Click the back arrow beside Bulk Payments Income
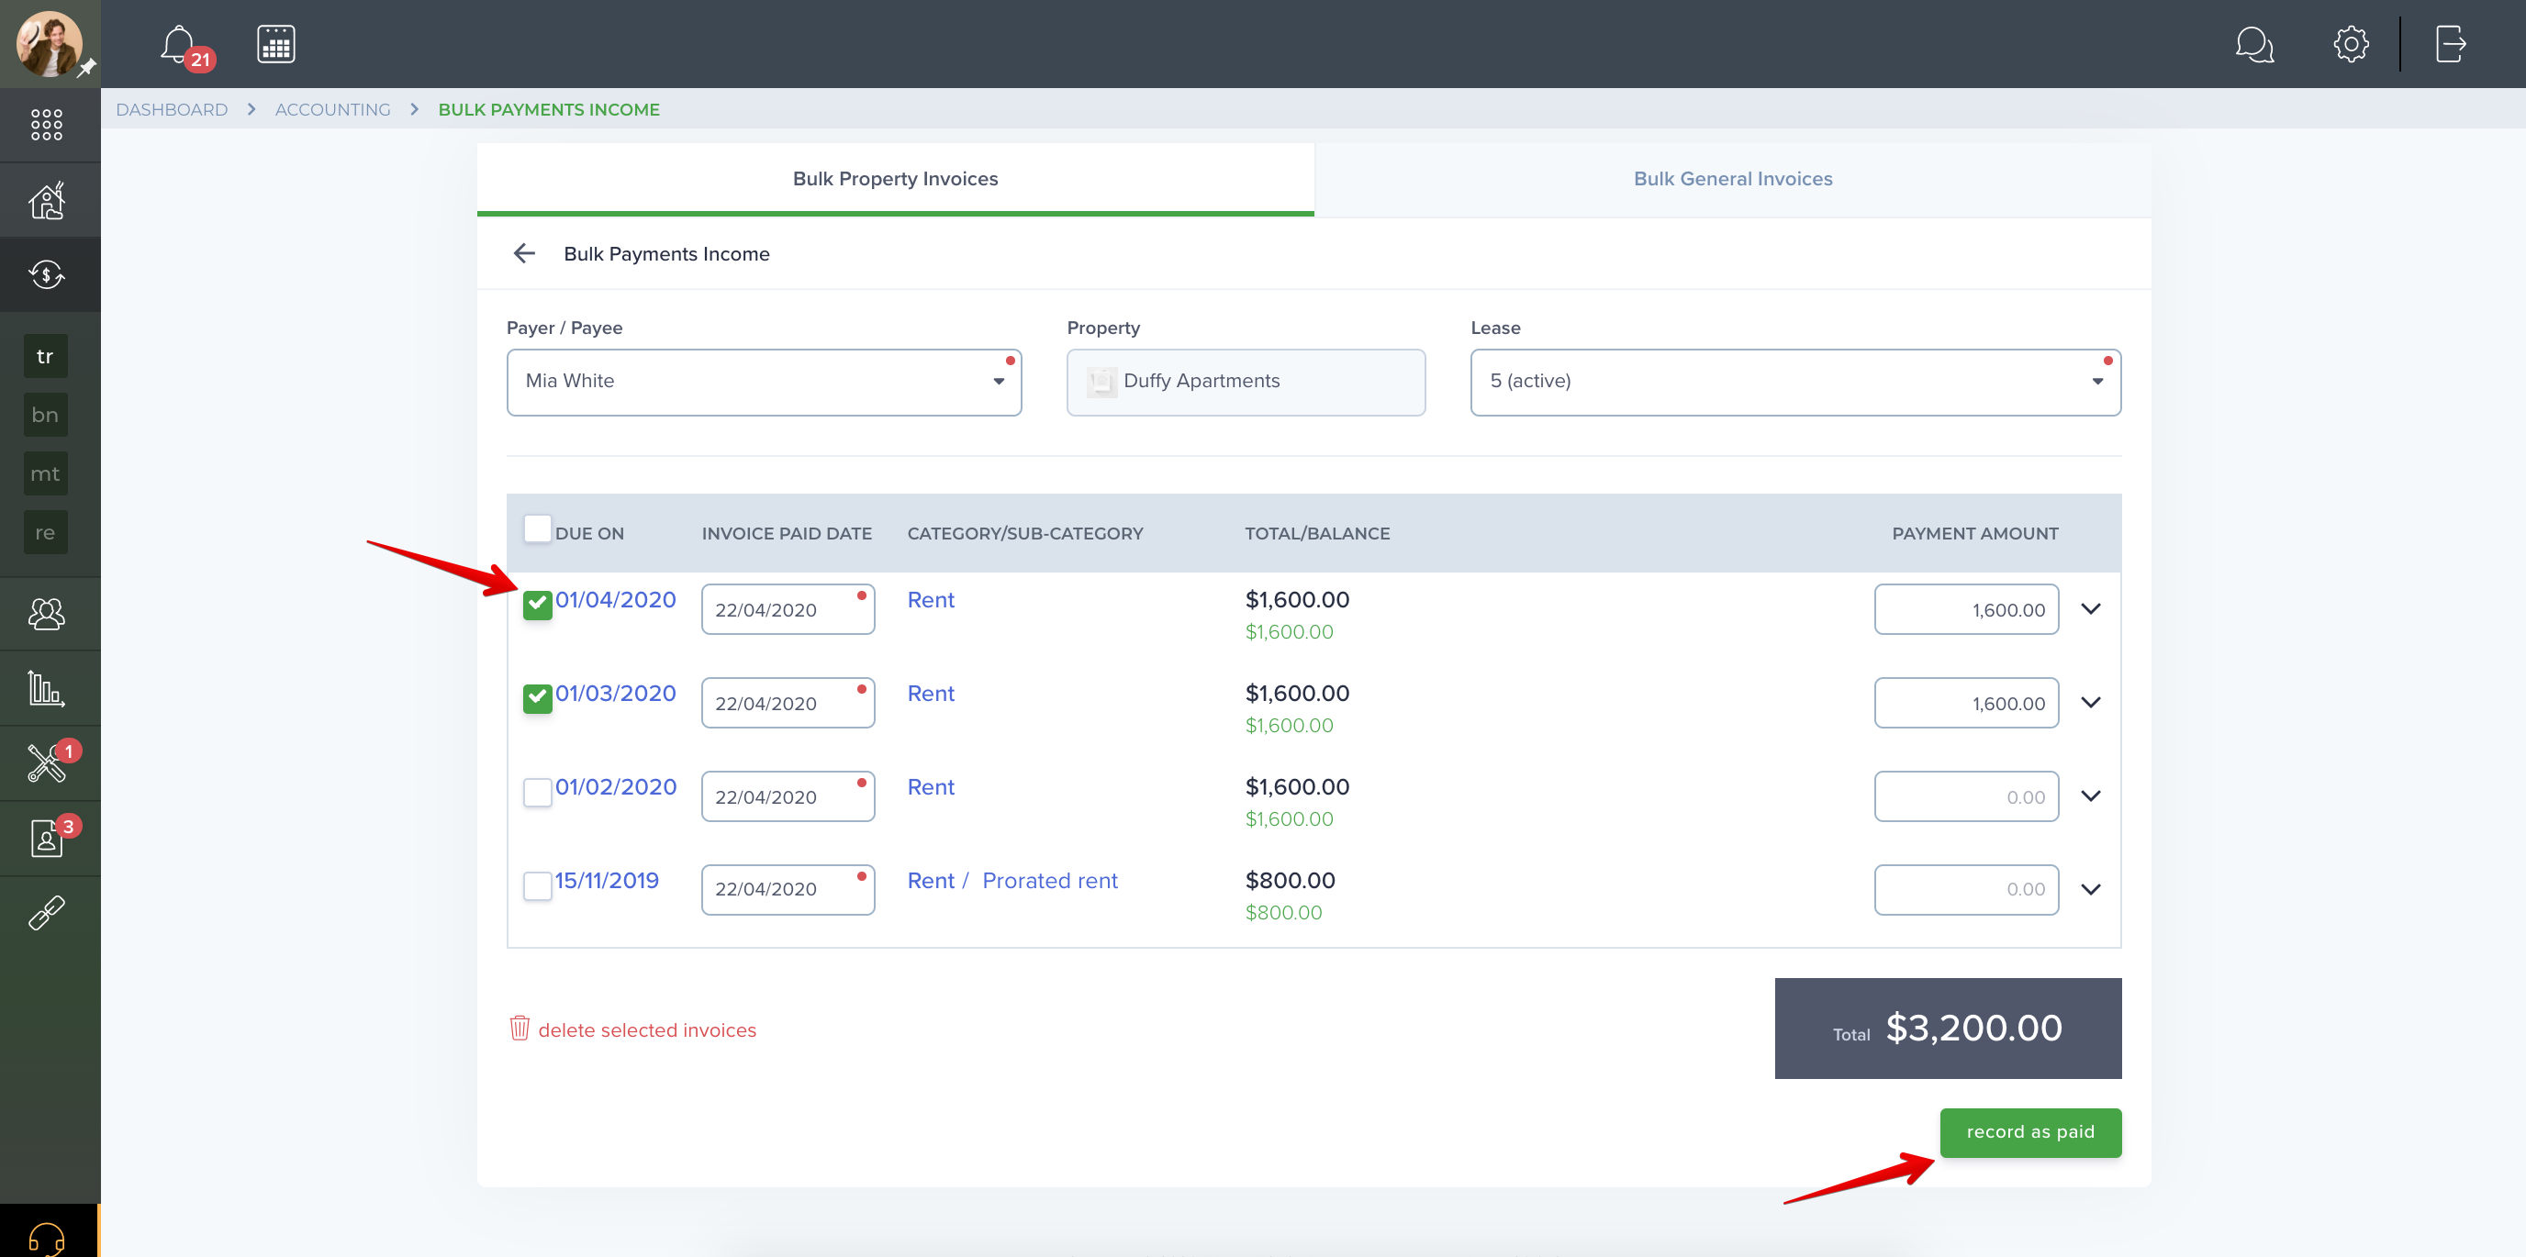This screenshot has width=2526, height=1257. (523, 254)
